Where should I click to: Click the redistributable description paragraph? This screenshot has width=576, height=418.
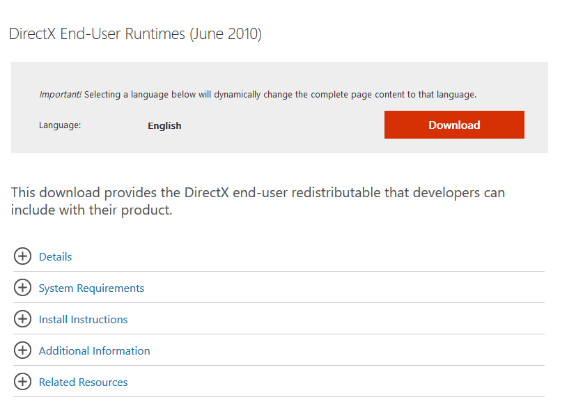coord(258,201)
